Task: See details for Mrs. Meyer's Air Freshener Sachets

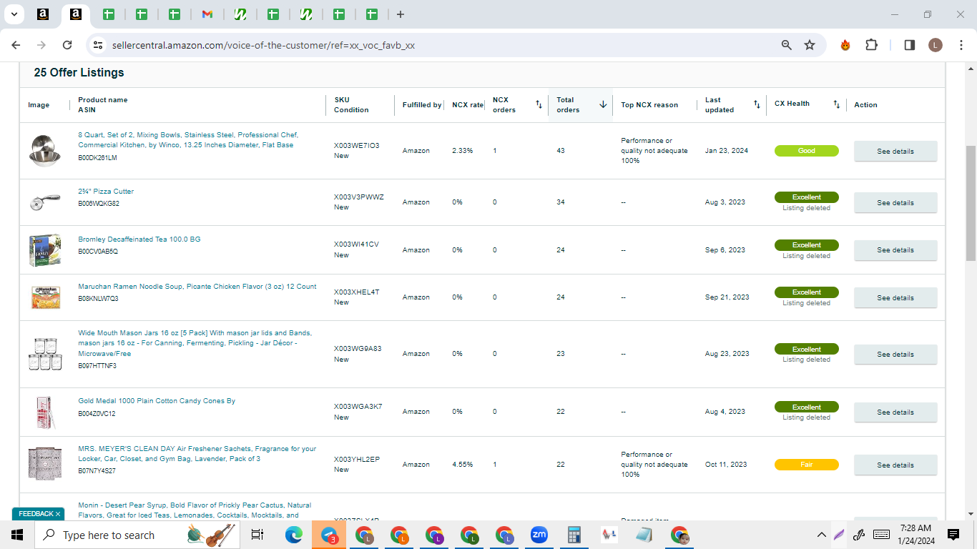Action: click(895, 465)
